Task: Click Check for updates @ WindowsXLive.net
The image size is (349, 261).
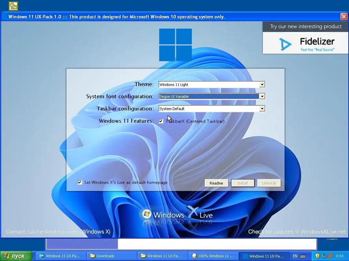Action: tap(297, 231)
